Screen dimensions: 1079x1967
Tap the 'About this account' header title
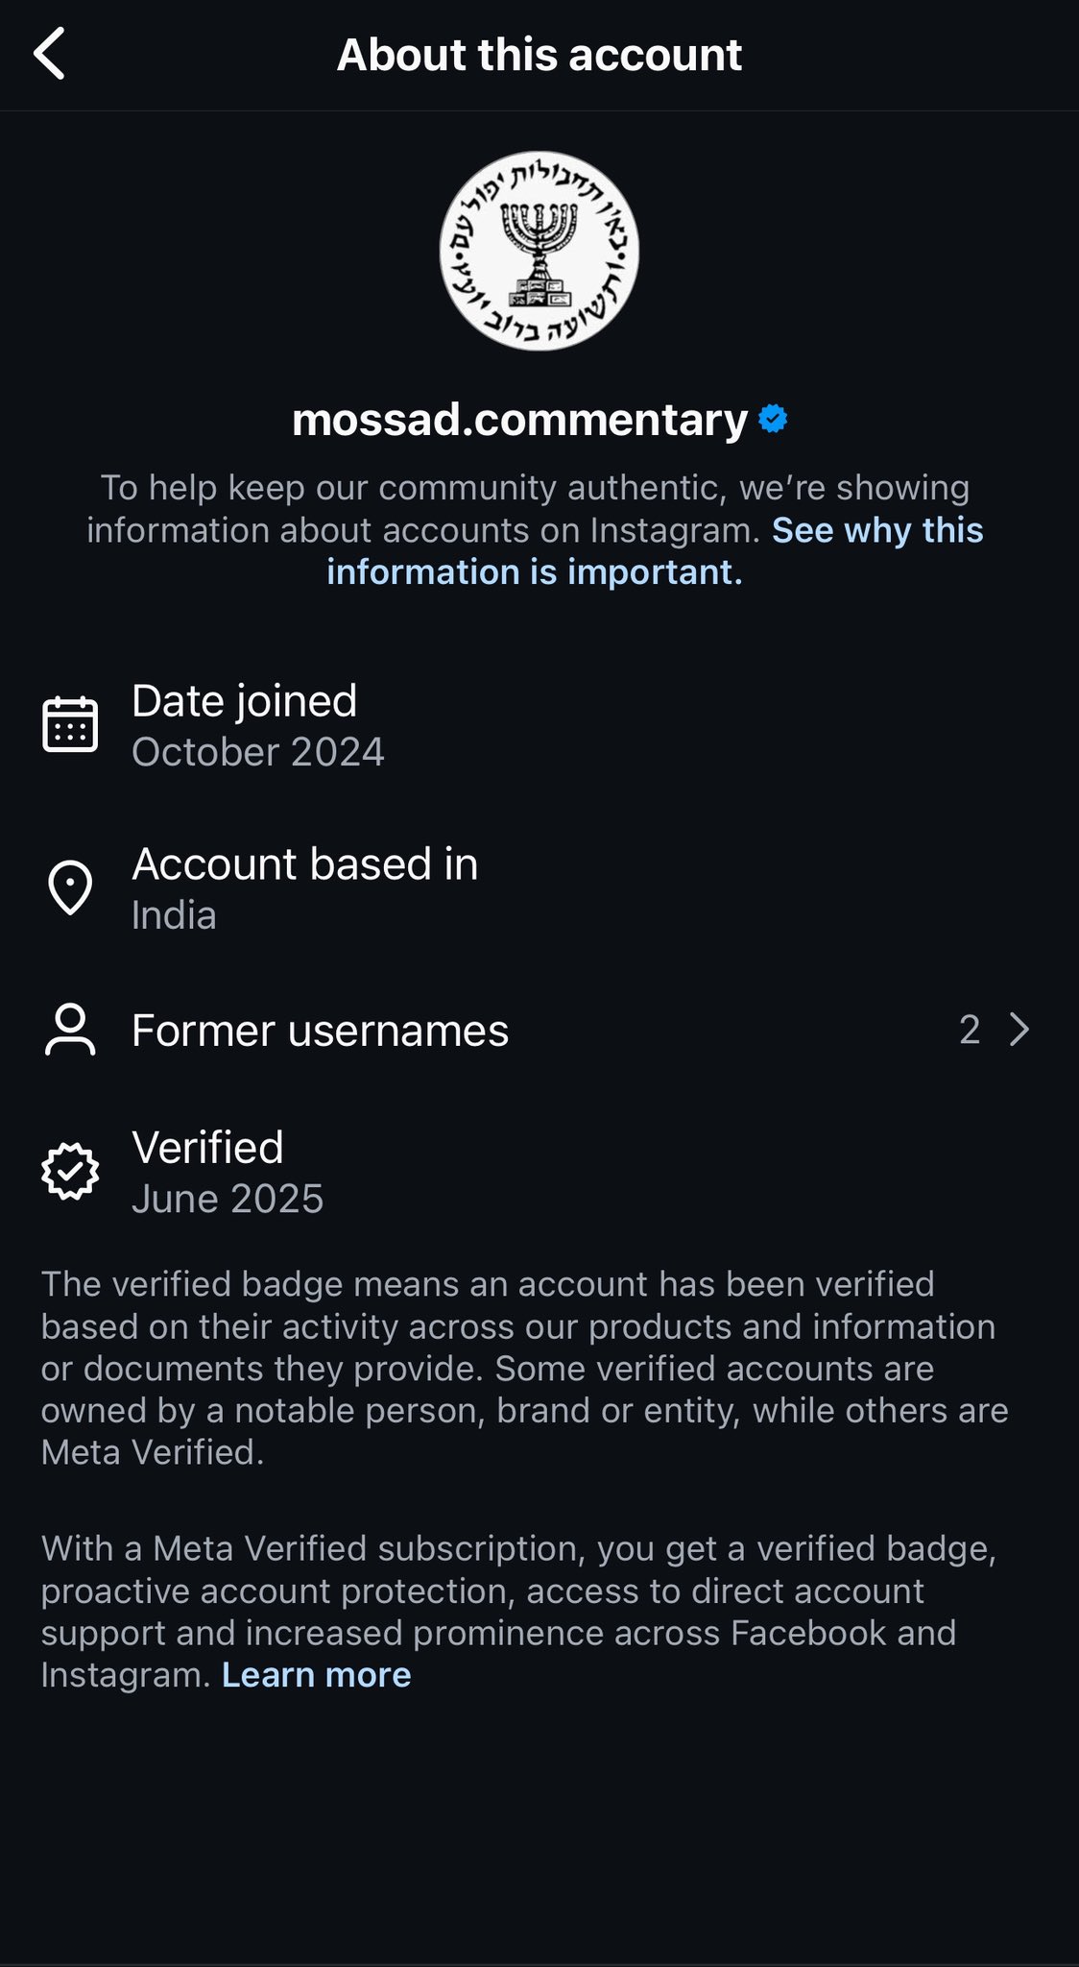pos(539,55)
